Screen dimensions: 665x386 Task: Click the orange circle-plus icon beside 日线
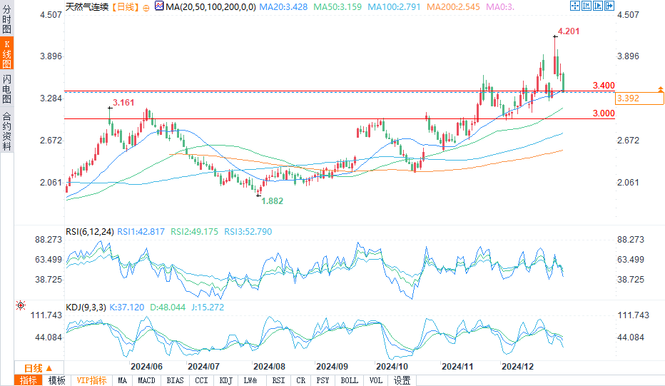click(x=146, y=8)
